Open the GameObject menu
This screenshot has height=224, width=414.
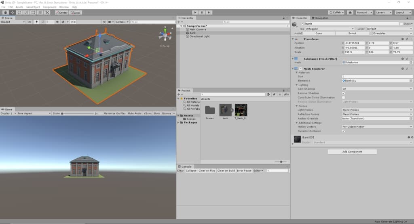33,7
